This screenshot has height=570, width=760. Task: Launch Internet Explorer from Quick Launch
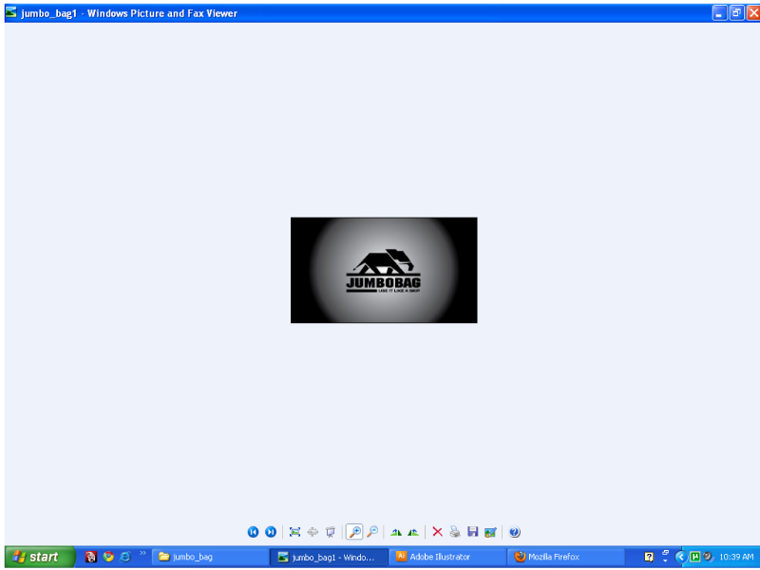pos(125,557)
